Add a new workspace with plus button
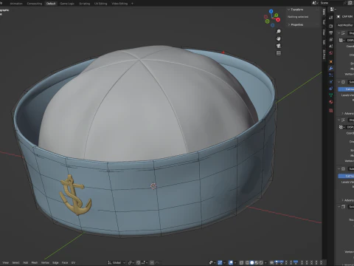This screenshot has height=266, width=354. point(132,4)
